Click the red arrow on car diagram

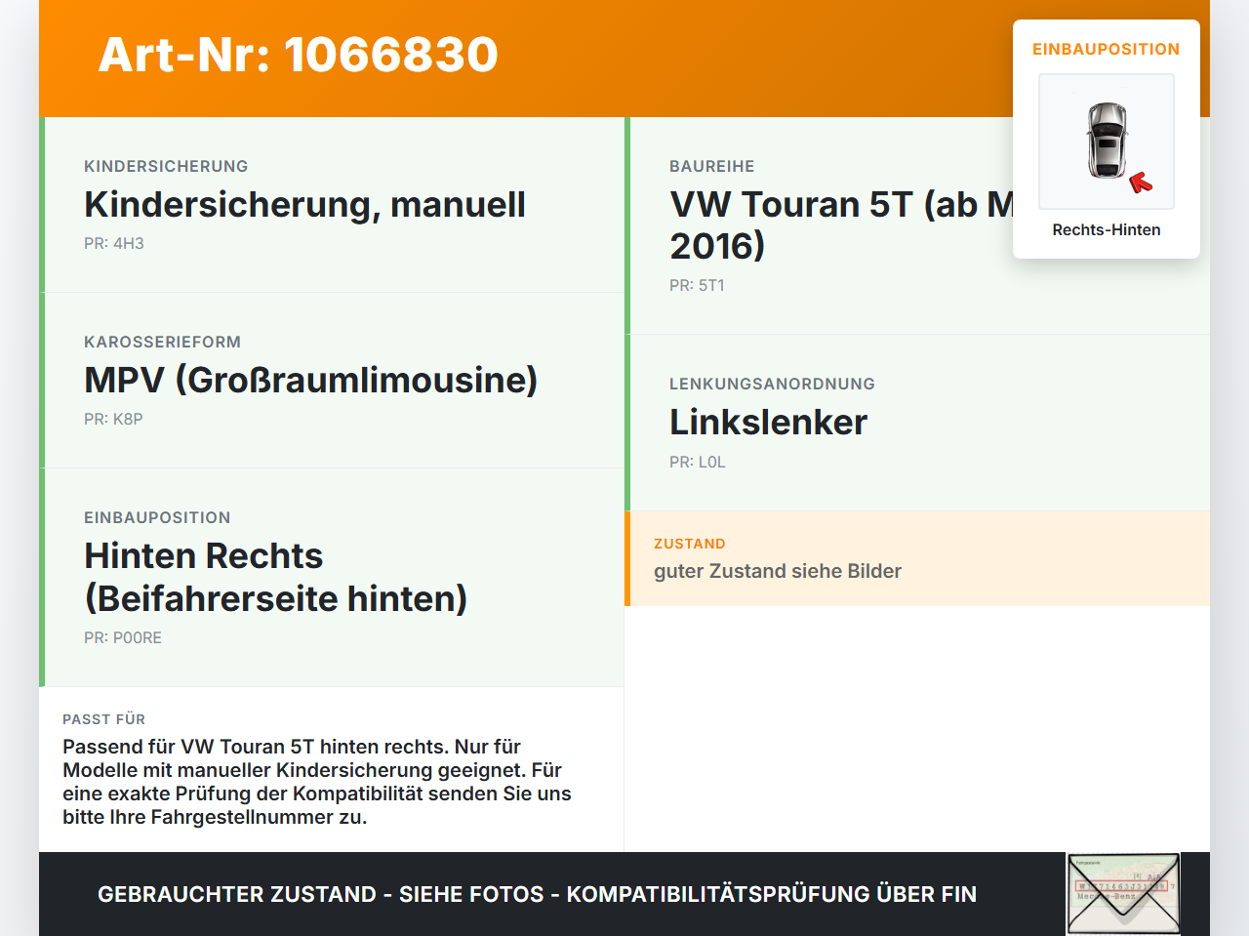[1141, 183]
